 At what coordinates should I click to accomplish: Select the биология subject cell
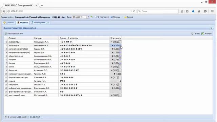pyautogui.click(x=20, y=70)
